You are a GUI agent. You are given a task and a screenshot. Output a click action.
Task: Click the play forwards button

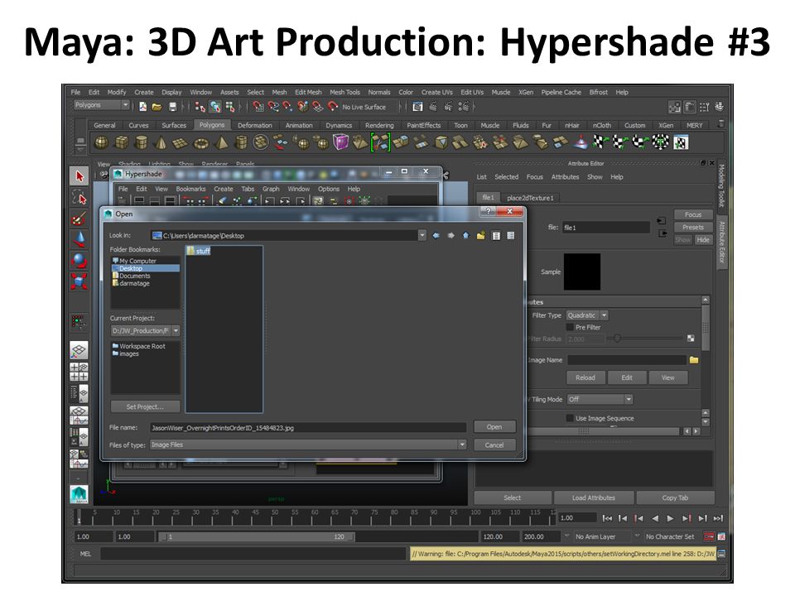pos(670,518)
